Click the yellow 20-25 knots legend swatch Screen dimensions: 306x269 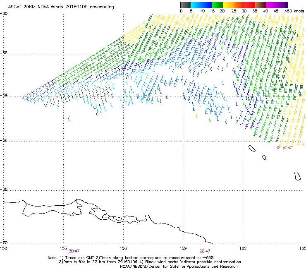point(228,5)
